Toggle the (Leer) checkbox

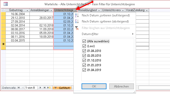pyautogui.click(x=84, y=46)
